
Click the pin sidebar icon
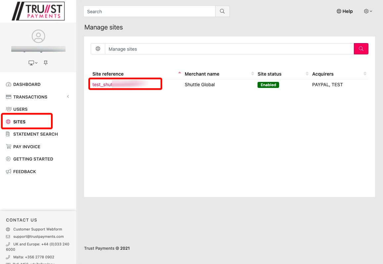46,63
